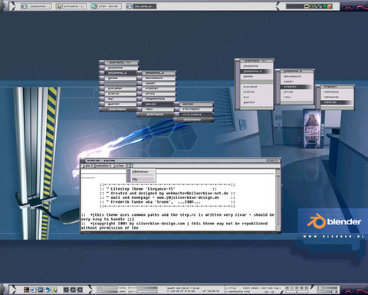
Task: Click the first Winamp playback button
Action: coord(287,288)
